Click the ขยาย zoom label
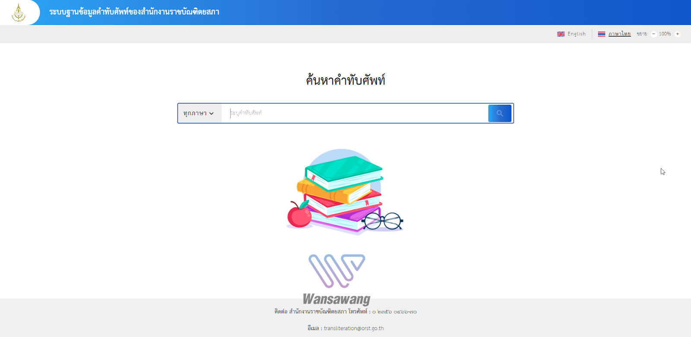The width and height of the screenshot is (691, 337). [642, 34]
